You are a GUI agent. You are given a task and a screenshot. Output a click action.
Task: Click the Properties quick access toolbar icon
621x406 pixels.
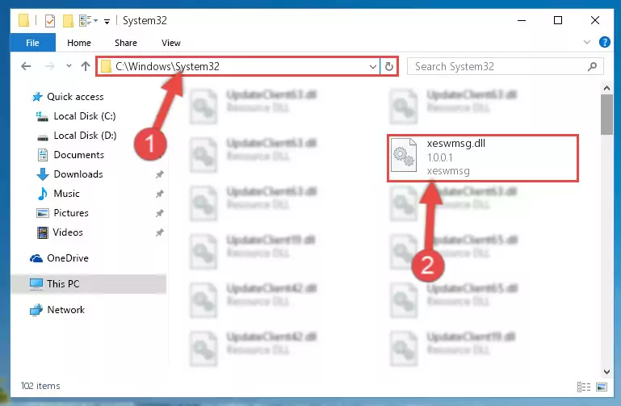[x=50, y=20]
